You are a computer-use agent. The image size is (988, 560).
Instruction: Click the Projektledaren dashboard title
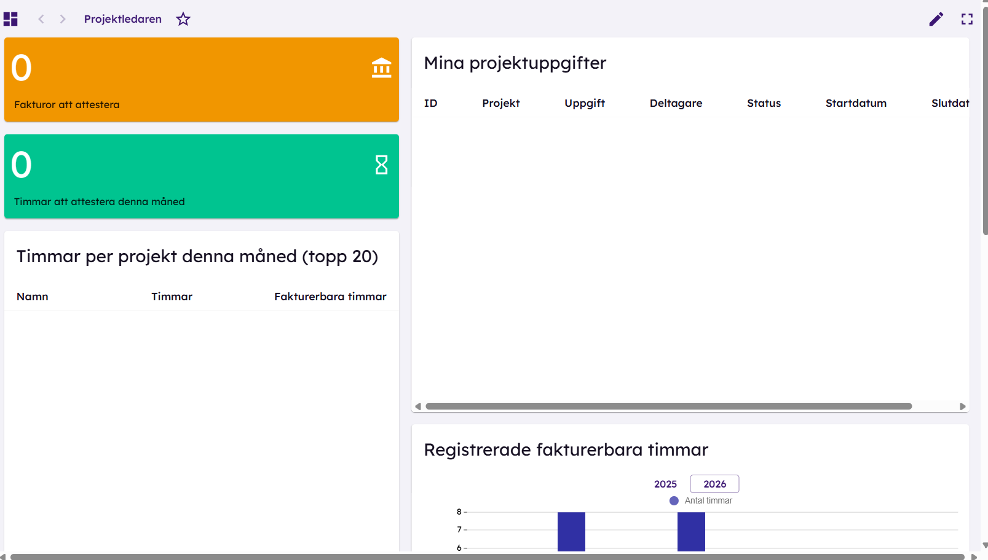tap(123, 19)
